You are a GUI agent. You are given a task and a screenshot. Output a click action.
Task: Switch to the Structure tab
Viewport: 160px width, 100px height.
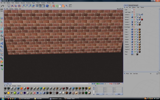click(131, 5)
